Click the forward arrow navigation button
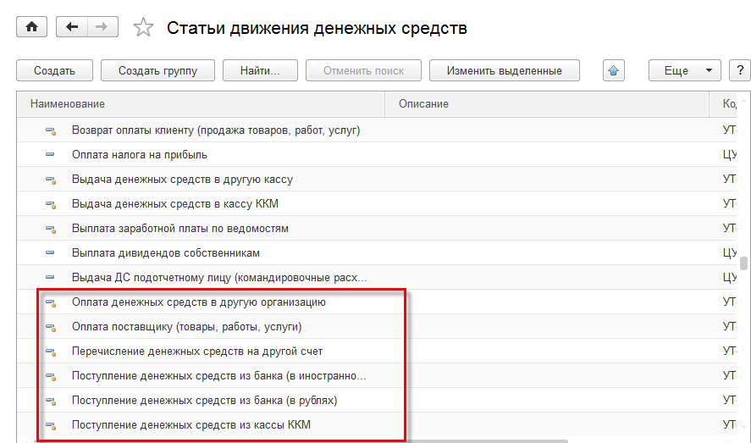This screenshot has width=751, height=443. pyautogui.click(x=102, y=27)
